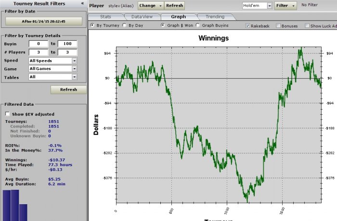Click the Refresh button next to Change

pyautogui.click(x=174, y=6)
